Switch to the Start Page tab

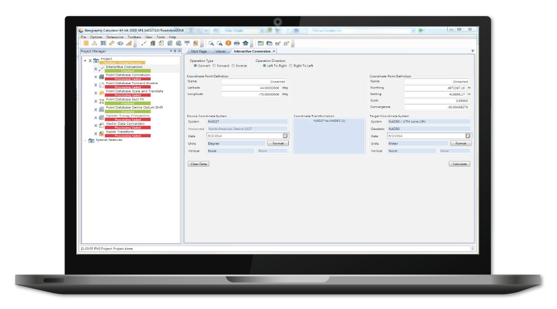click(x=199, y=51)
